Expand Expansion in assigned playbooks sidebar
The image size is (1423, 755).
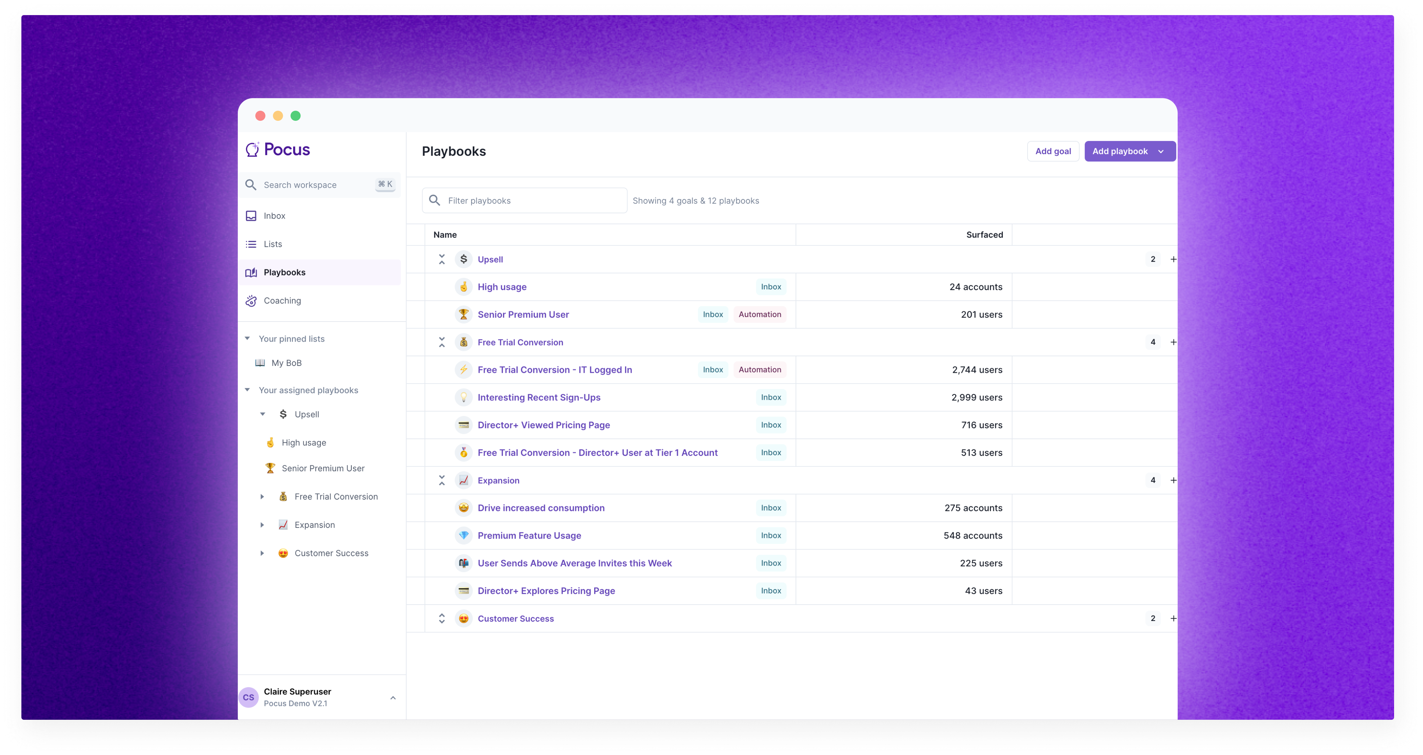(262, 525)
